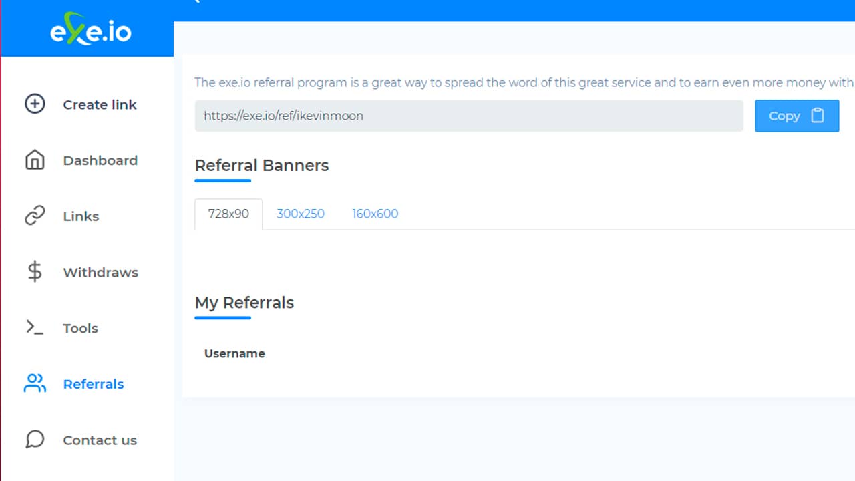Open the Withdraws page

(100, 273)
